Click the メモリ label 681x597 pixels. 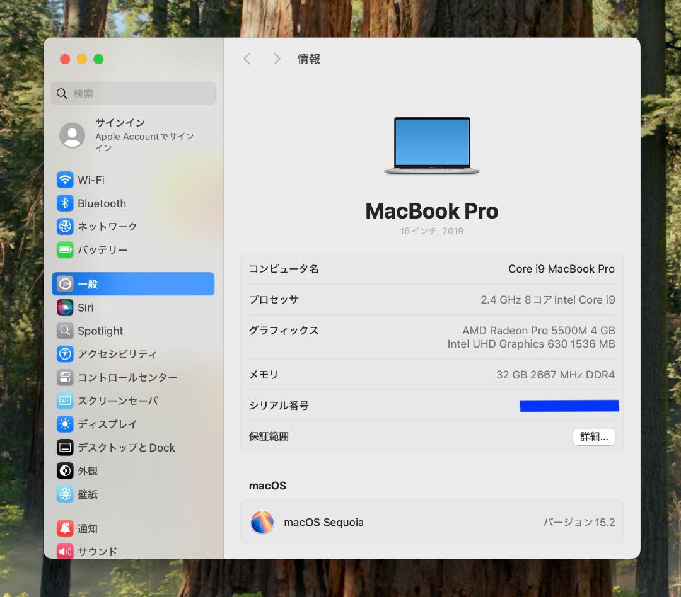click(263, 375)
